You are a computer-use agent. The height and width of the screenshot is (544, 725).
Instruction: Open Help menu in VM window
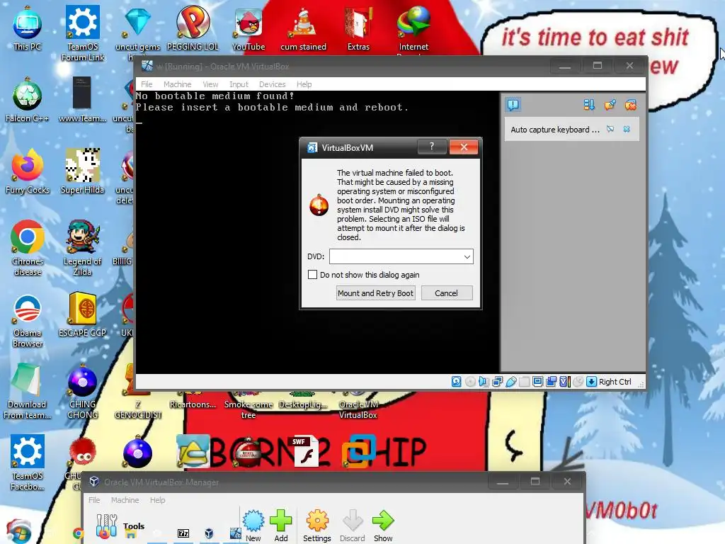tap(304, 84)
